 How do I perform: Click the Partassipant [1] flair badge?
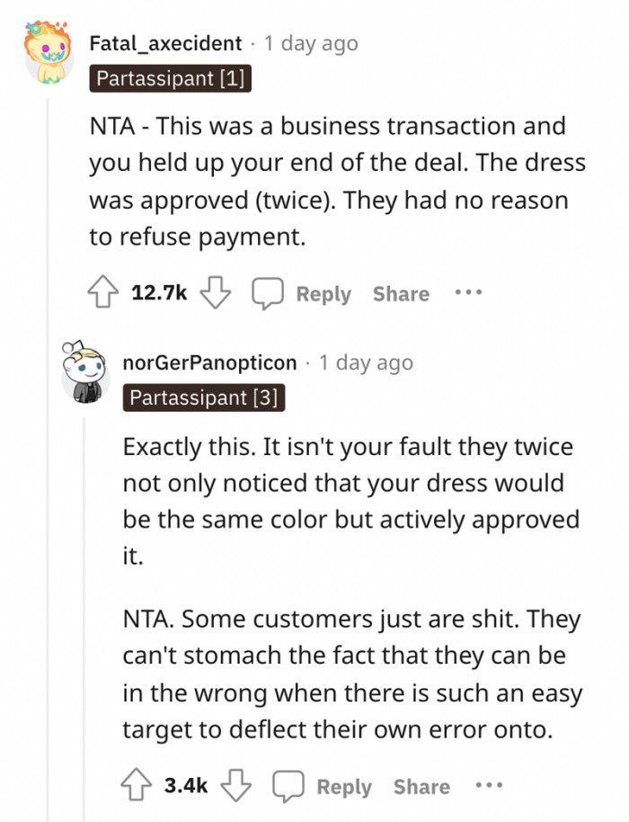171,79
